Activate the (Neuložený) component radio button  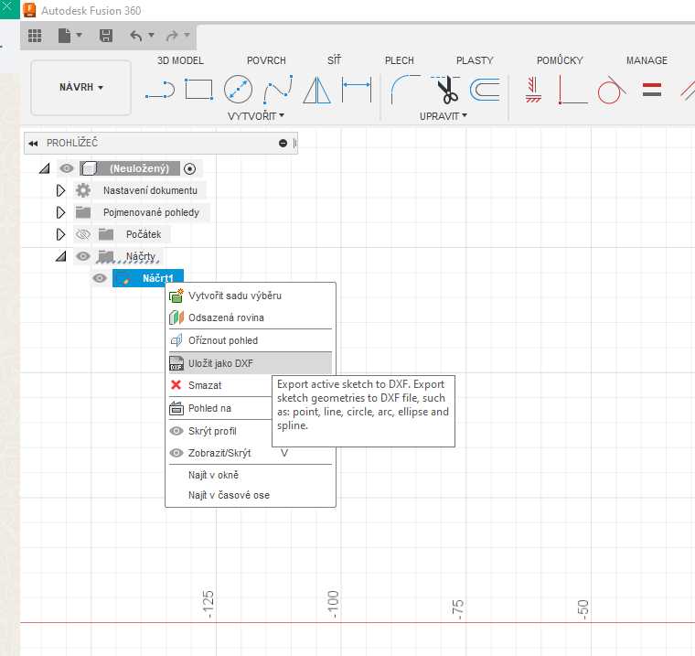coord(189,168)
